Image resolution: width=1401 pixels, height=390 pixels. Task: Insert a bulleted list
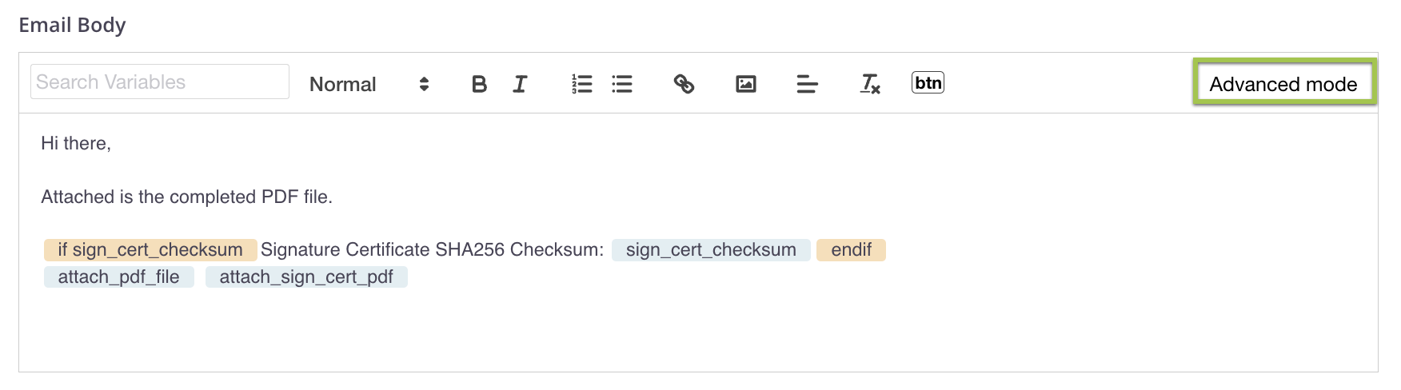(622, 84)
